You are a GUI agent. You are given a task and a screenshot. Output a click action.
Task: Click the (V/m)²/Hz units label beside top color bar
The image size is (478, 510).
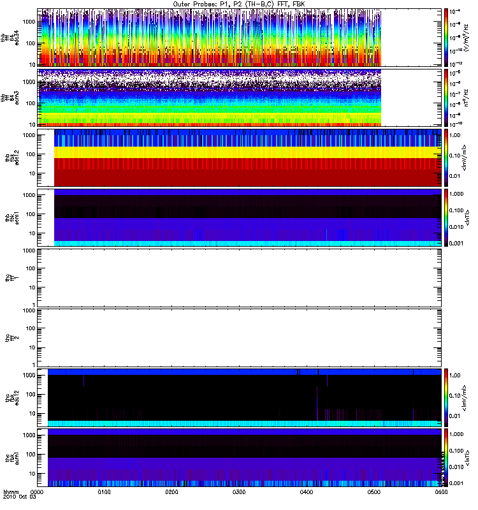[x=467, y=38]
